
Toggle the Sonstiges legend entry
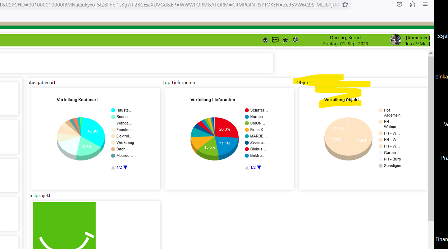pos(392,166)
